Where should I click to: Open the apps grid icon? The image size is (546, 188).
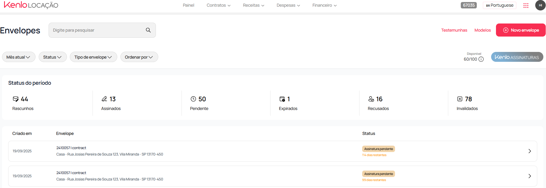pyautogui.click(x=526, y=6)
